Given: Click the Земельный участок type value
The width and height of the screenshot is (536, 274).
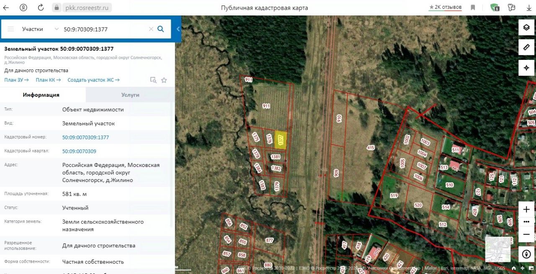Looking at the screenshot, I should point(88,123).
